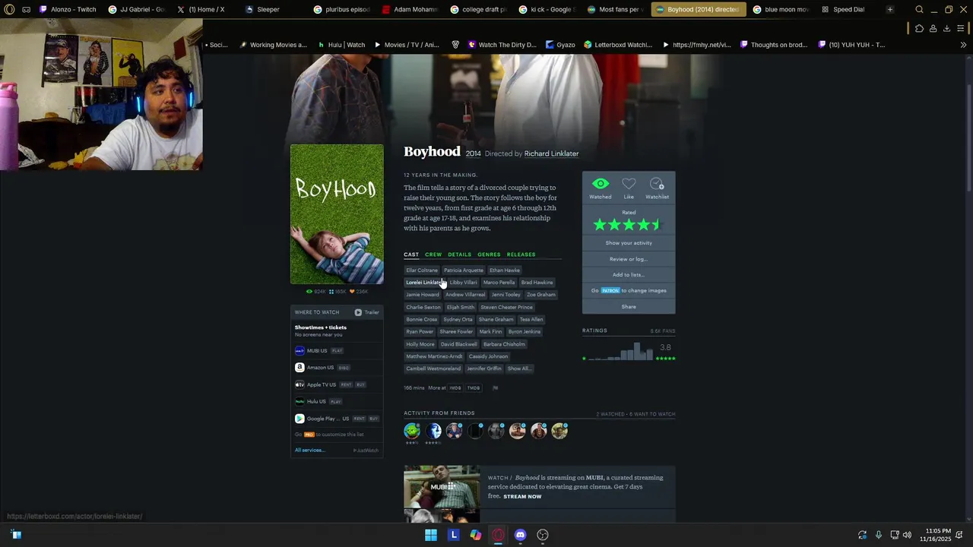973x547 pixels.
Task: Click the ratings histogram
Action: click(619, 351)
